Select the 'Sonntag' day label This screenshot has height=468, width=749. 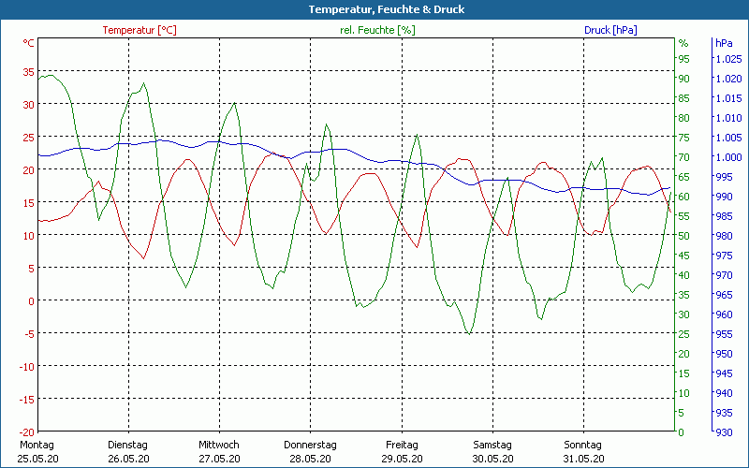coord(582,445)
